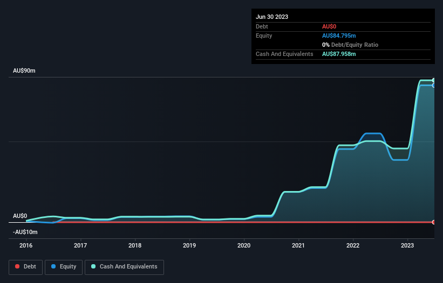Toggle the Cash And Equivalents legend button
The image size is (443, 283).
(124, 267)
